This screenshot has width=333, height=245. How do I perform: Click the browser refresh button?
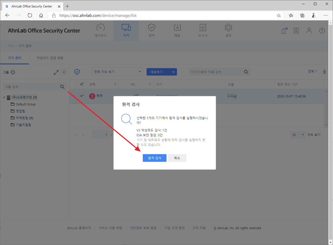point(30,15)
